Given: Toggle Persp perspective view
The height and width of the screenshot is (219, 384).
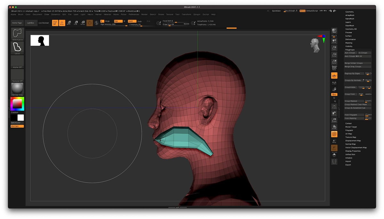Looking at the screenshot, I should 334,68.
